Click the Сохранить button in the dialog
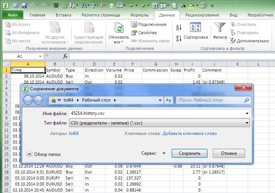Viewport: 275px width, 193px height. point(190,153)
